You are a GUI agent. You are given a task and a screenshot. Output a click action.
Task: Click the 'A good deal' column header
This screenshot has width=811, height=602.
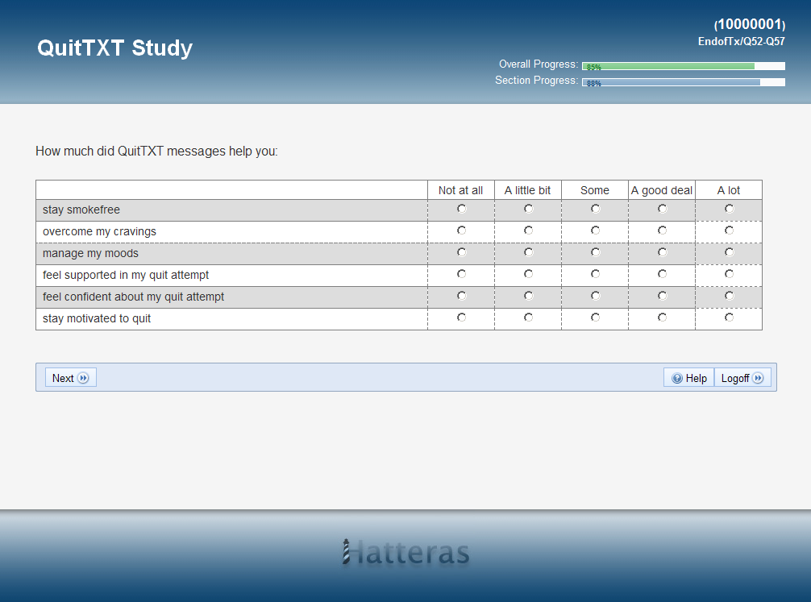(x=662, y=190)
